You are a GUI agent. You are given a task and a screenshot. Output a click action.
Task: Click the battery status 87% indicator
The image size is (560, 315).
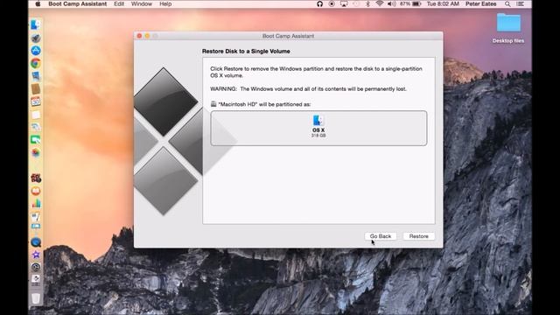(410, 3)
